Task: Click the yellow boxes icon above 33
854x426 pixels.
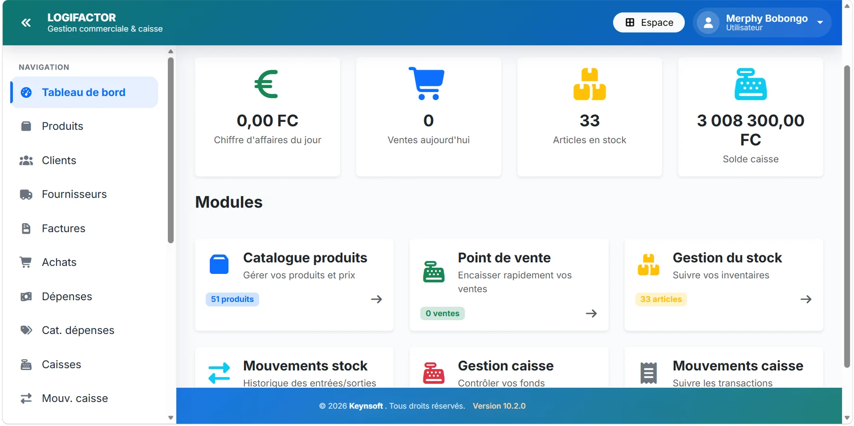Action: click(590, 84)
